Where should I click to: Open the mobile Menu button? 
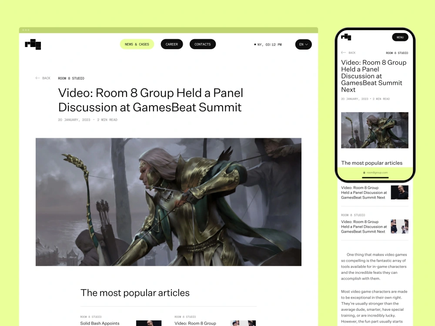point(400,37)
